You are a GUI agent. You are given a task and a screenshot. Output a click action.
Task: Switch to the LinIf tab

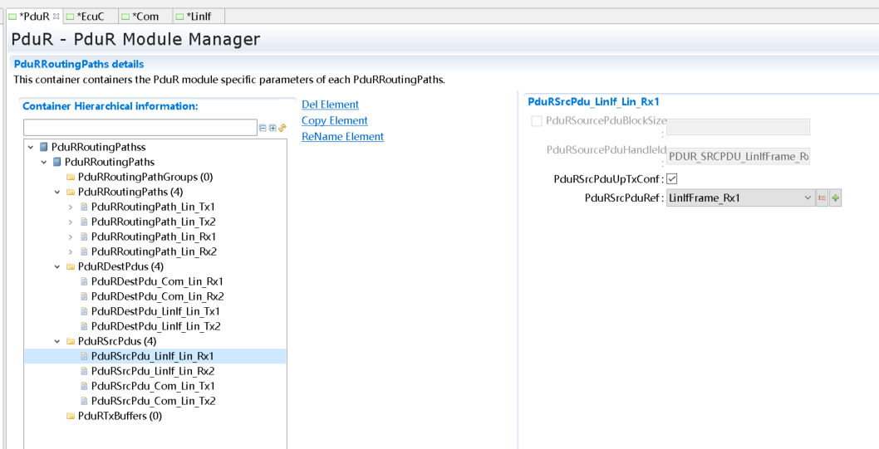coord(197,16)
